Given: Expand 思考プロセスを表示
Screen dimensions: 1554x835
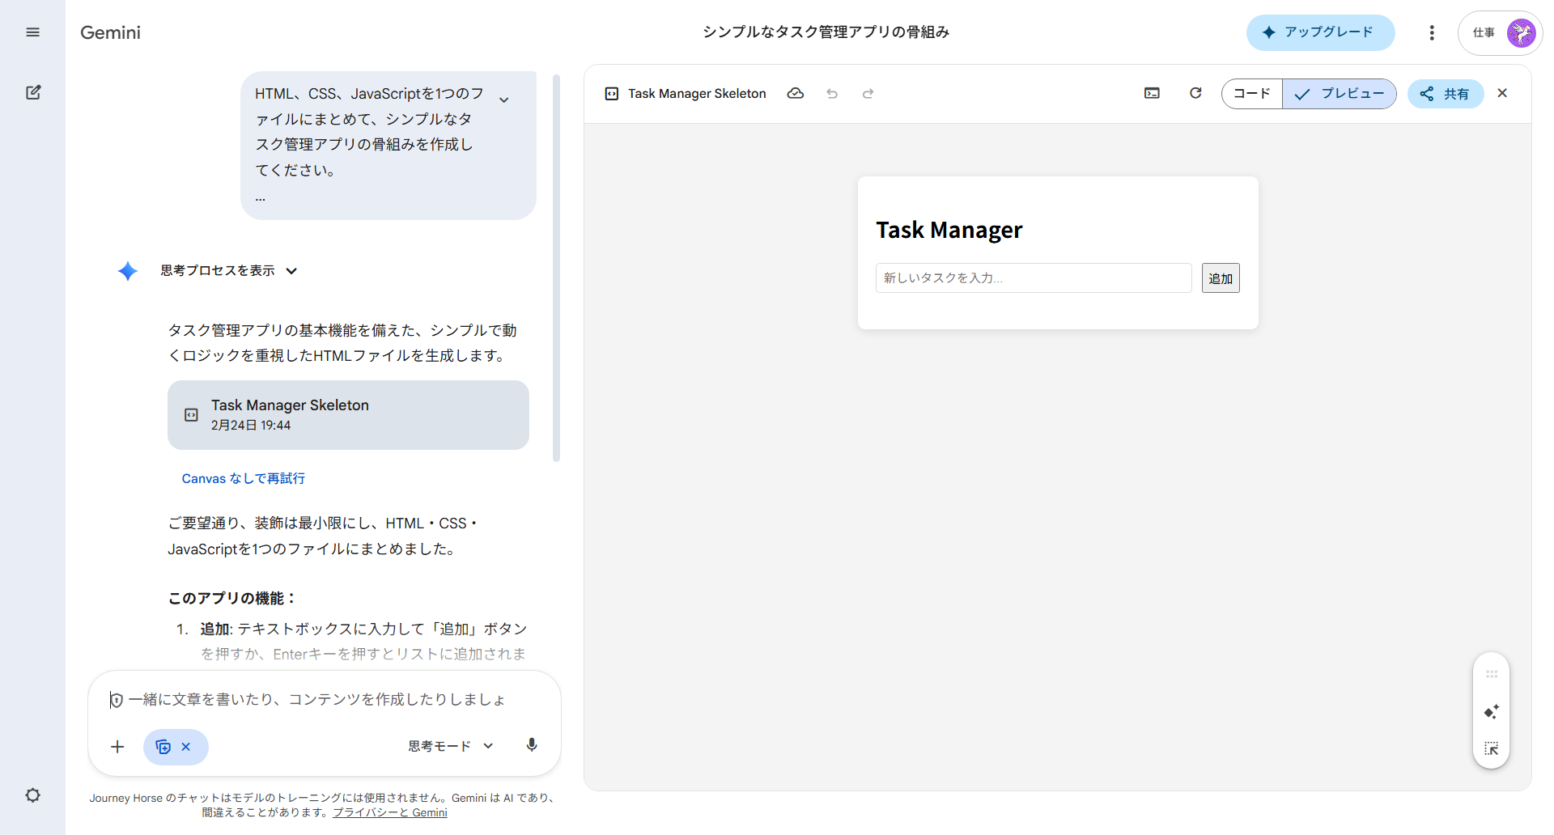Looking at the screenshot, I should click(x=229, y=270).
